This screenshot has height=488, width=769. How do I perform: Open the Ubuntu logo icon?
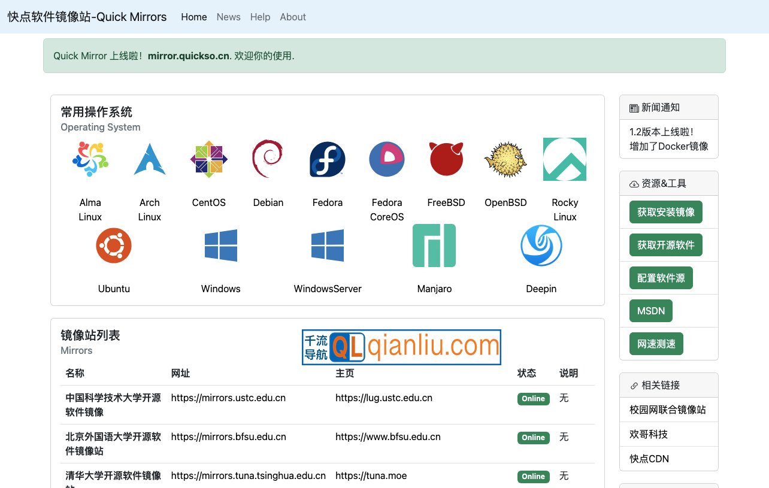[114, 245]
